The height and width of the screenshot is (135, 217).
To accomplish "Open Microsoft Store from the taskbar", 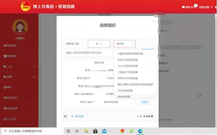I will coord(95,131).
